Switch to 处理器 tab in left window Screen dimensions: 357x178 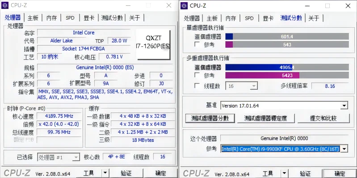(13, 18)
